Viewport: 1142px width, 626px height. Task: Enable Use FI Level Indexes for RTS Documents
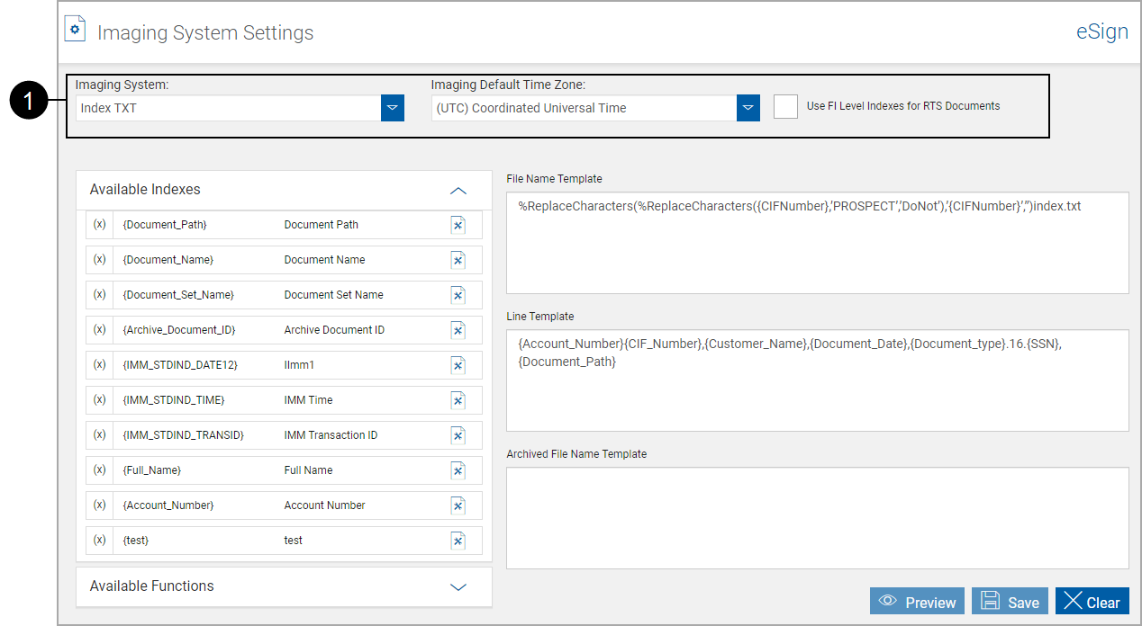[785, 105]
